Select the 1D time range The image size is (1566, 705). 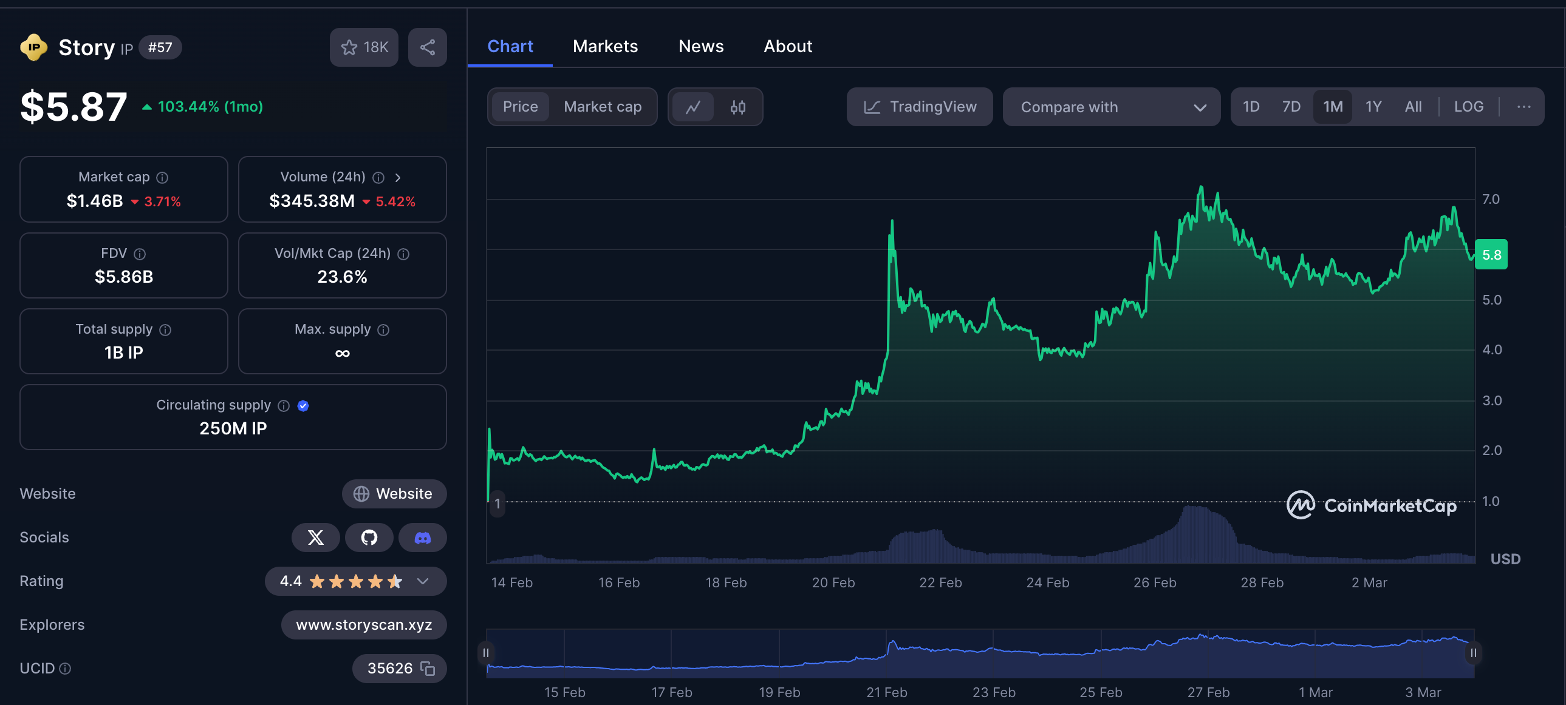click(x=1251, y=107)
